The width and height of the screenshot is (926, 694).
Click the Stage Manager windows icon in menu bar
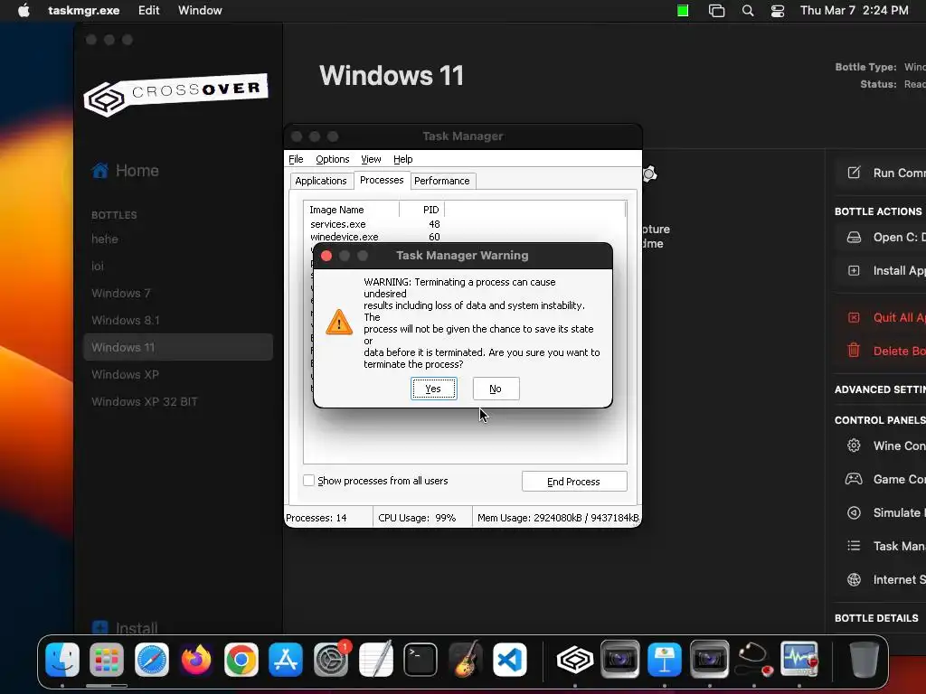coord(716,10)
